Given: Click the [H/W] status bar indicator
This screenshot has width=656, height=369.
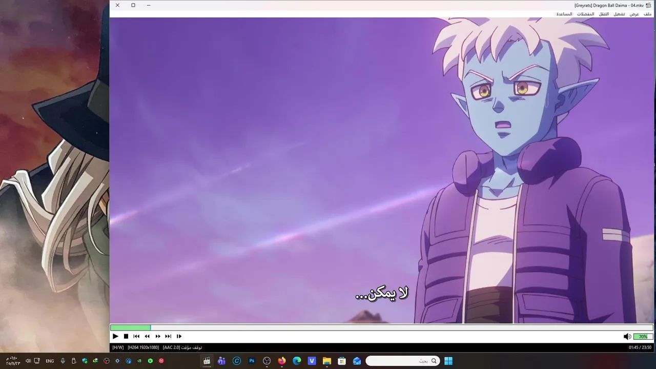Looking at the screenshot, I should [x=118, y=347].
